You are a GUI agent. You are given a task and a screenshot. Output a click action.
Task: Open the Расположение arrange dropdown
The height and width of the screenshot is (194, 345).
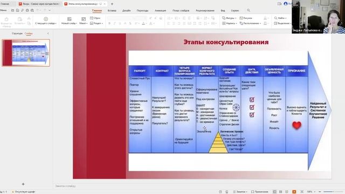[250, 23]
